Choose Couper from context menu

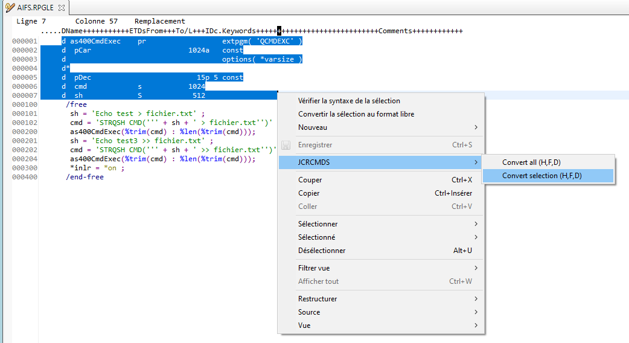[x=381, y=180]
